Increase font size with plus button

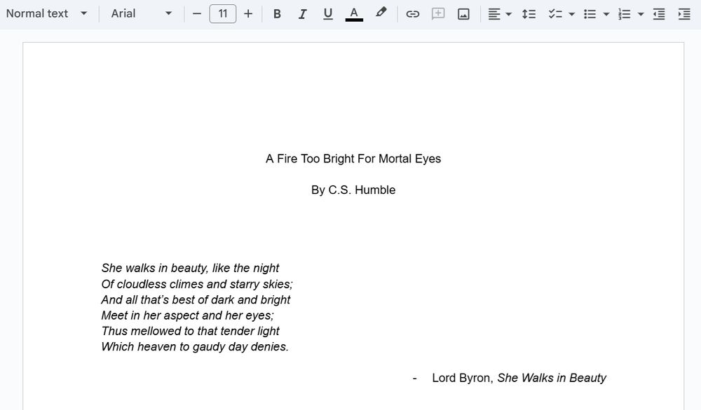[248, 14]
